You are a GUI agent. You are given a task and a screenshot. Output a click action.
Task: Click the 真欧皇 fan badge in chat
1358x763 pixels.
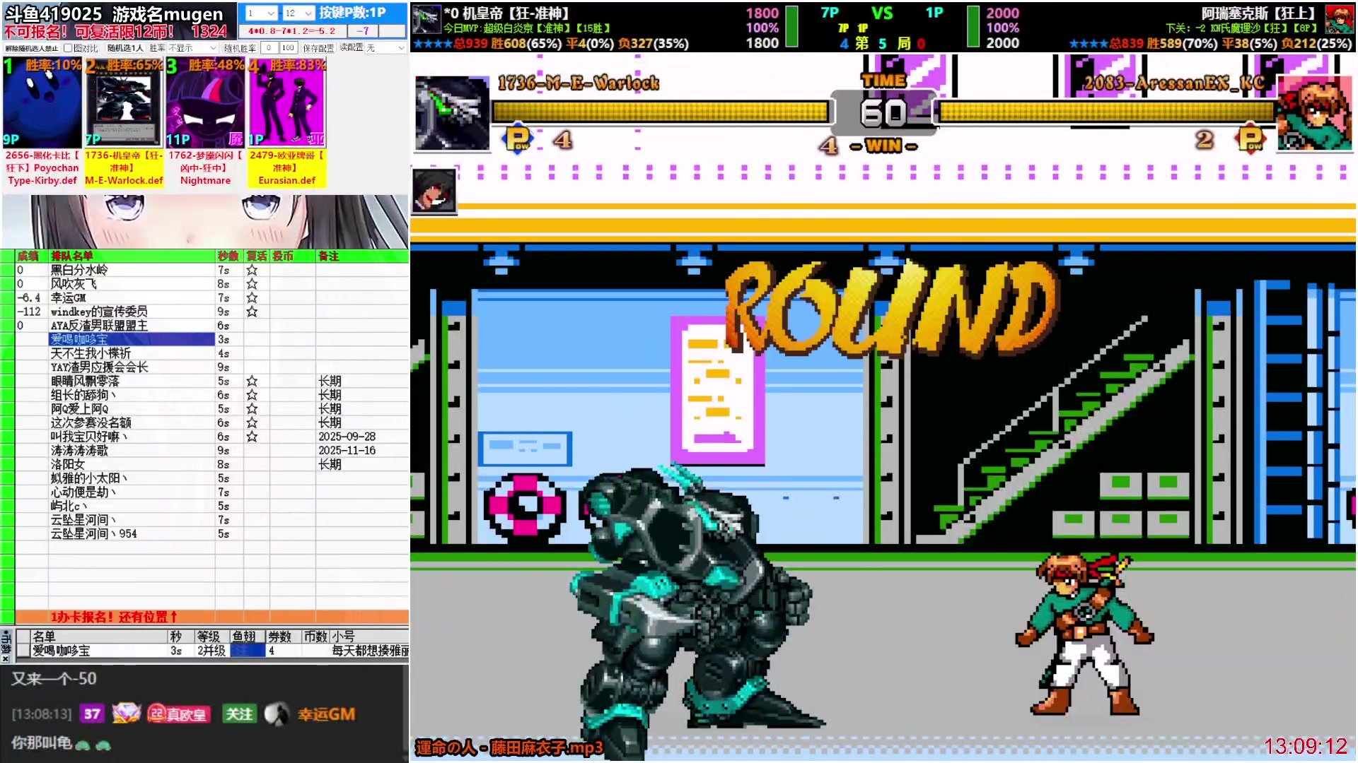(x=179, y=714)
